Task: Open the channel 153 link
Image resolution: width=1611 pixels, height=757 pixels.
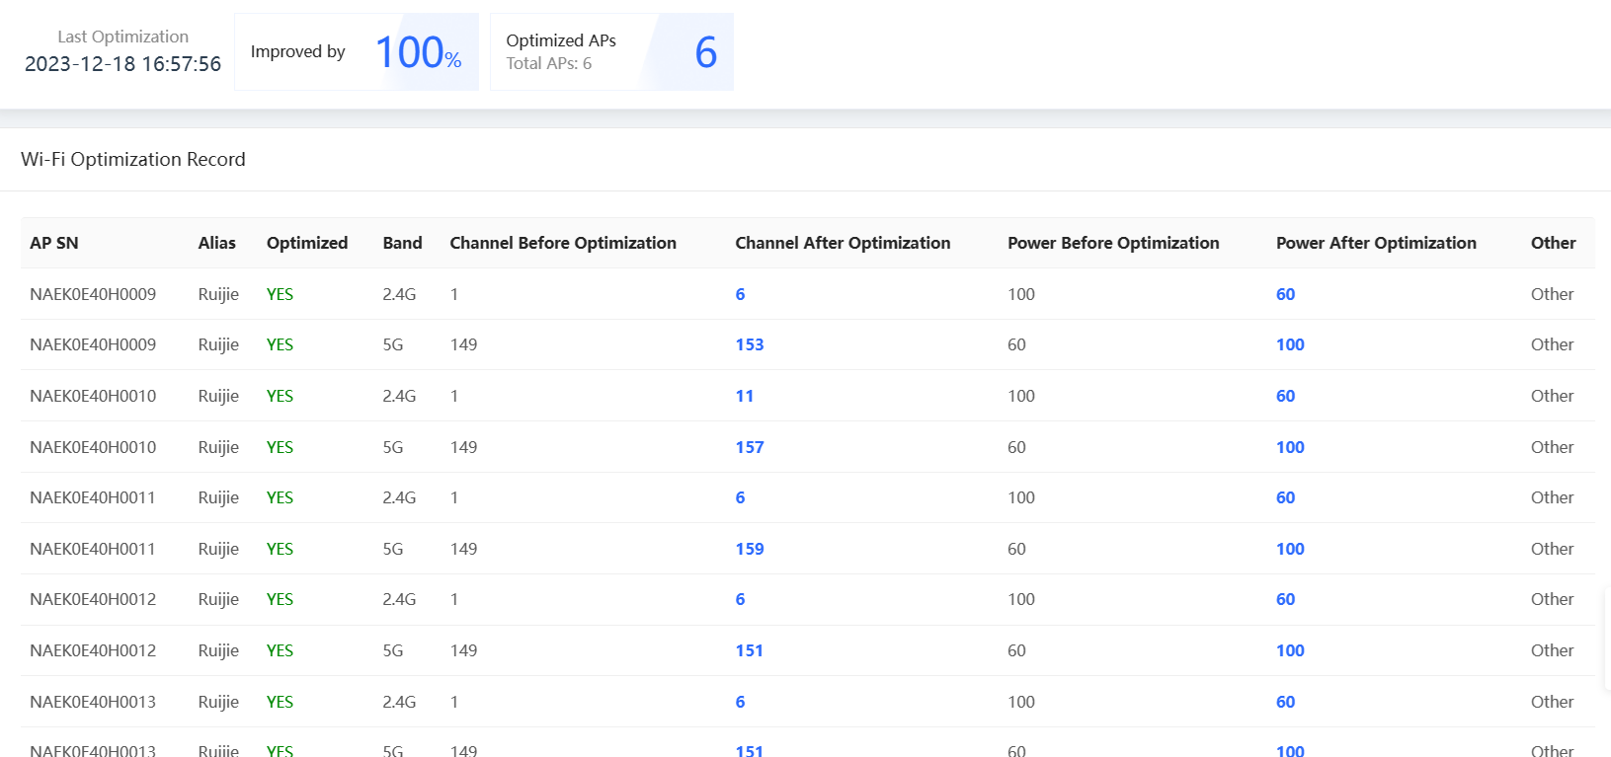Action: [750, 344]
